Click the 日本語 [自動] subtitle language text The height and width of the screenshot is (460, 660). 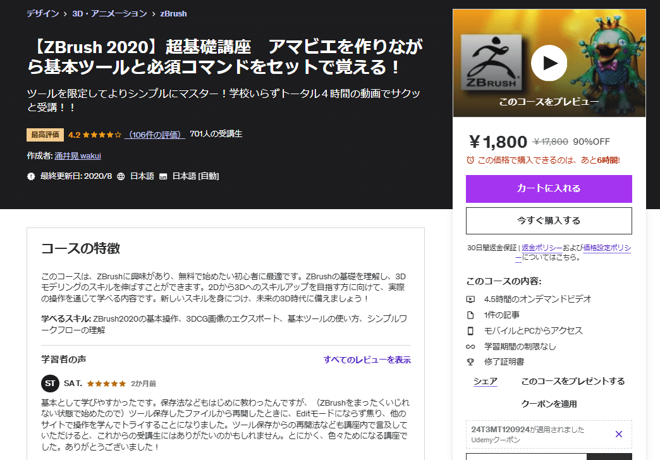point(196,176)
